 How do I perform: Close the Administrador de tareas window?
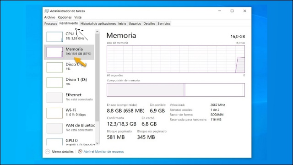pyautogui.click(x=245, y=11)
